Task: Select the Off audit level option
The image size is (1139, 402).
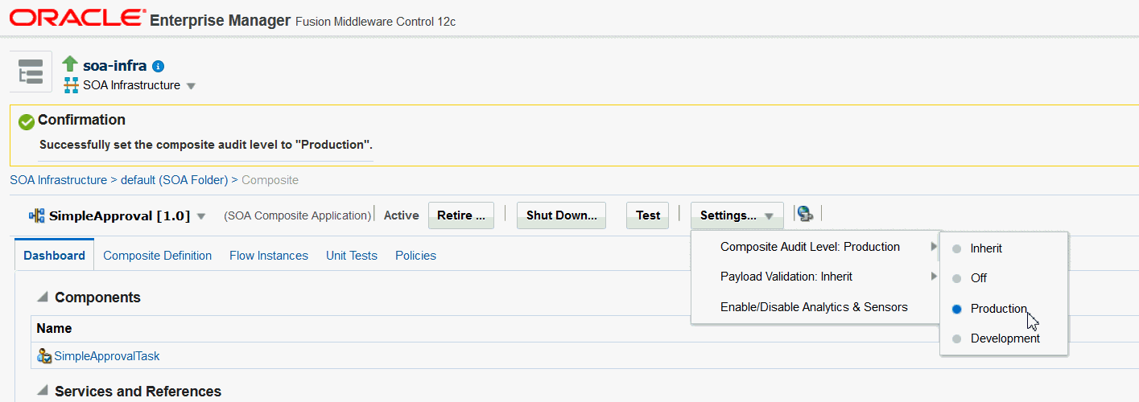Action: pyautogui.click(x=978, y=278)
